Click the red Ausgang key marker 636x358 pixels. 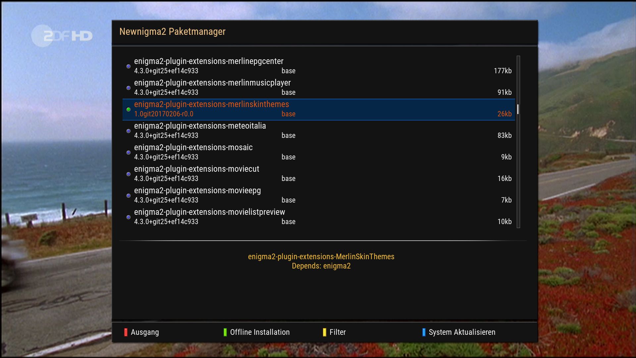pos(126,332)
